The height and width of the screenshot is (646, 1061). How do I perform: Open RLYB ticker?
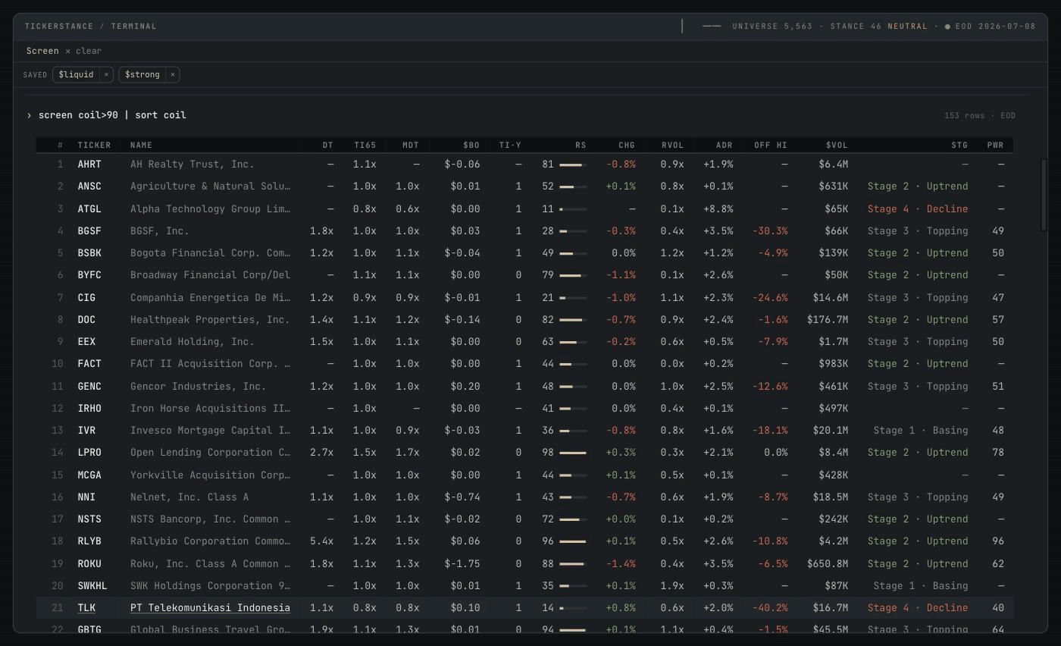pos(89,541)
